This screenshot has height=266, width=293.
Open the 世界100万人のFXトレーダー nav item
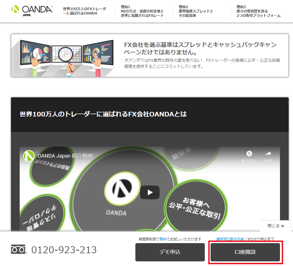click(84, 11)
